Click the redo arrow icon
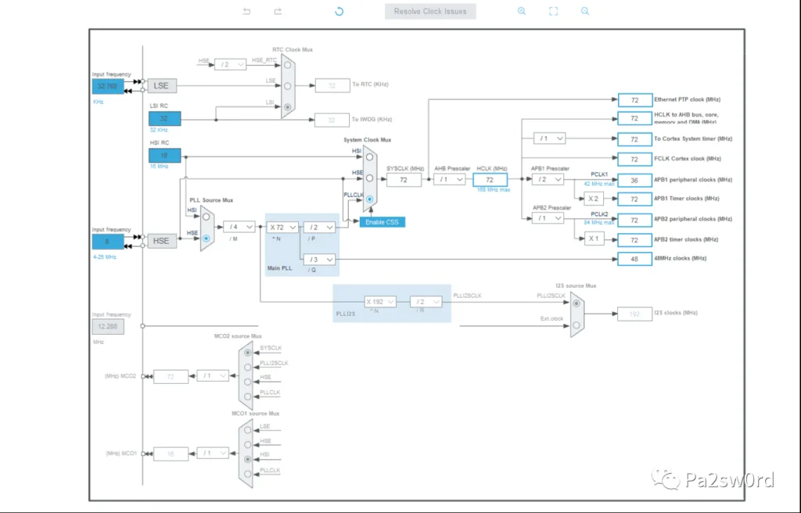Screen dimensions: 801x513 [278, 11]
